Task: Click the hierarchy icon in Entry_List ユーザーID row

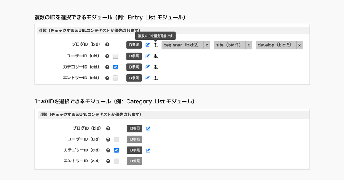Action: pos(155,56)
